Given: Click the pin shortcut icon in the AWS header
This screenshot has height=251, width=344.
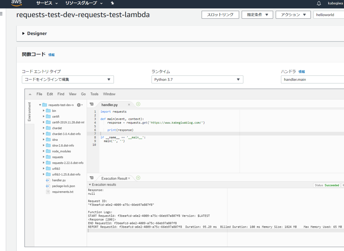Looking at the screenshot, I should coord(112,3).
